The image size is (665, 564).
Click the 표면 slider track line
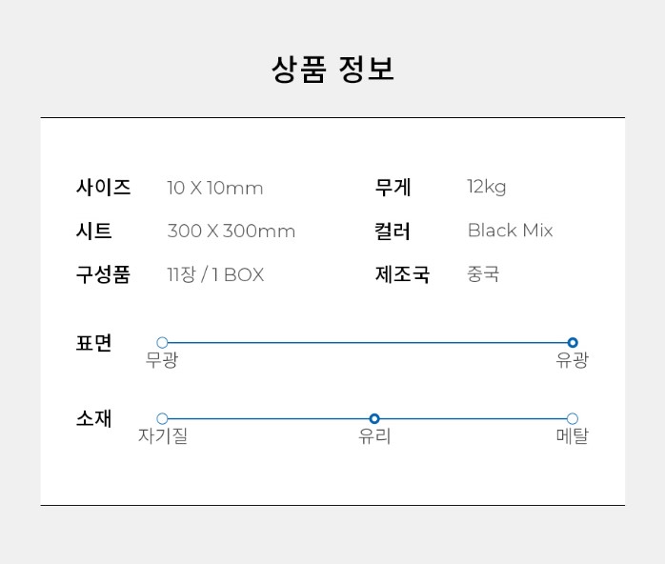pos(367,343)
